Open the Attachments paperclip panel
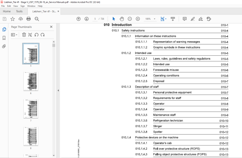Screen dimensions: 242x158 4,46
